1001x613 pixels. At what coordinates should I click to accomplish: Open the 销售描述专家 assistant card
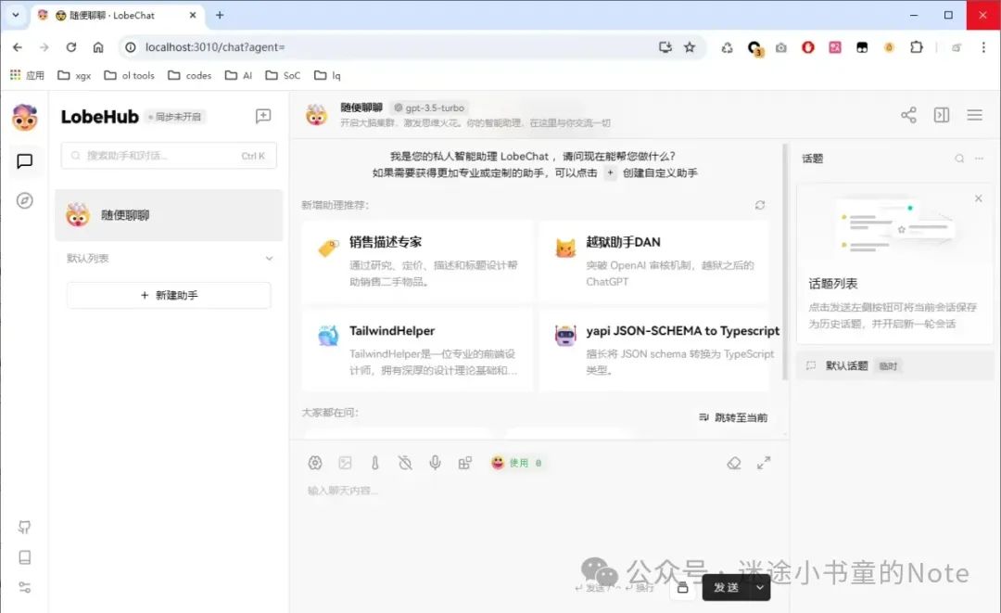[417, 261]
